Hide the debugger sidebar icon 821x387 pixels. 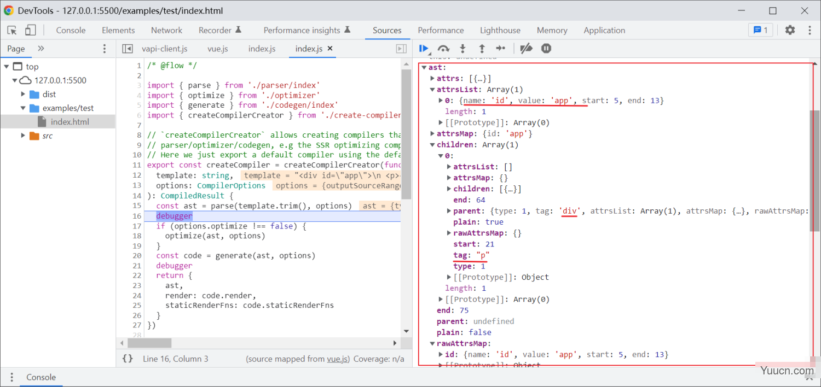[x=401, y=49]
